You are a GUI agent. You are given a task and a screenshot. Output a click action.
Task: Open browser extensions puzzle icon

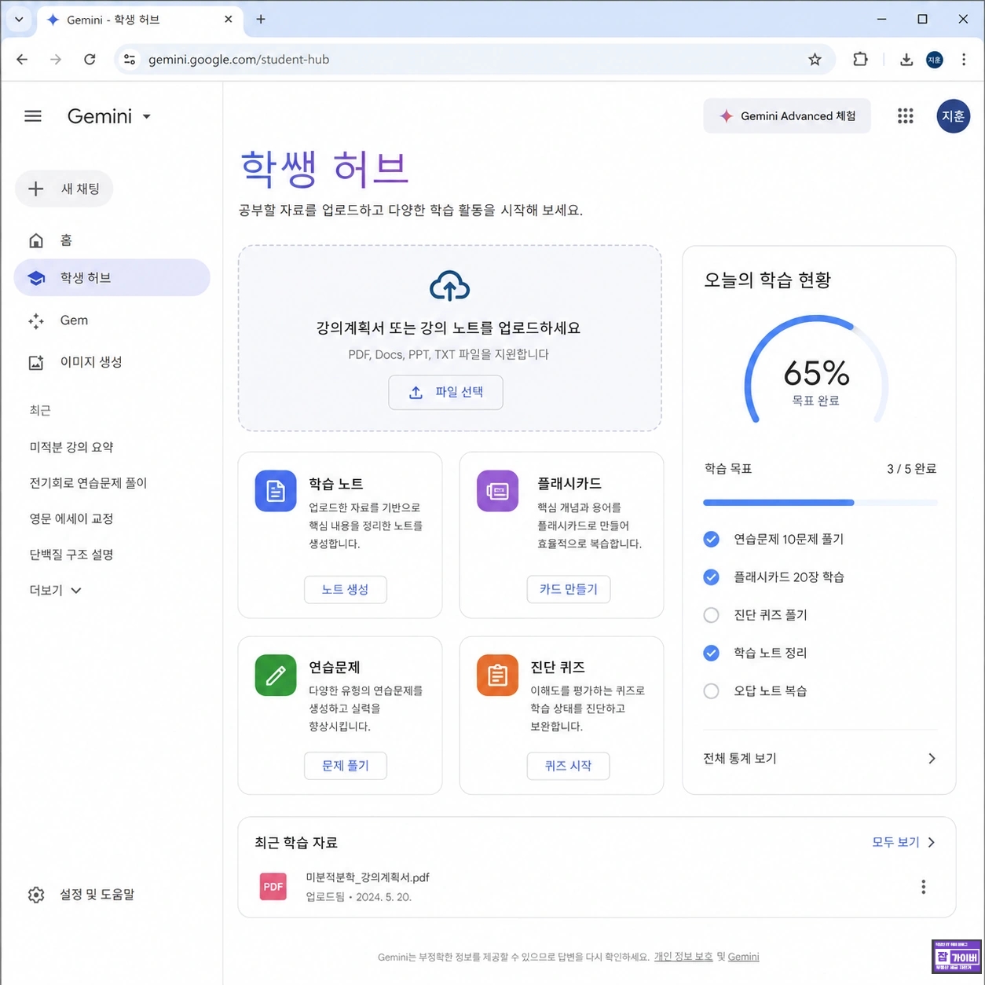[860, 60]
